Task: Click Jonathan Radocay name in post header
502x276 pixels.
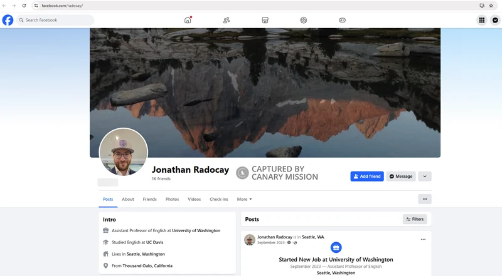Action: (275, 237)
